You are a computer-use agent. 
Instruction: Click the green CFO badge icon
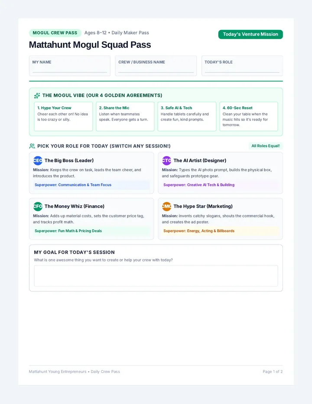(38, 206)
